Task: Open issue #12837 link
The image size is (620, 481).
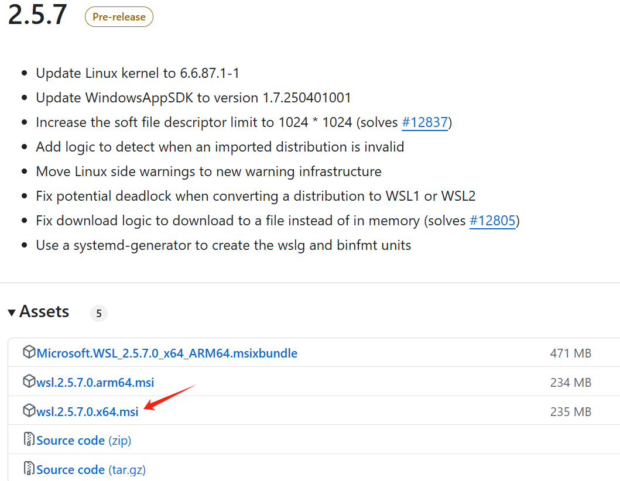Action: pyautogui.click(x=425, y=122)
